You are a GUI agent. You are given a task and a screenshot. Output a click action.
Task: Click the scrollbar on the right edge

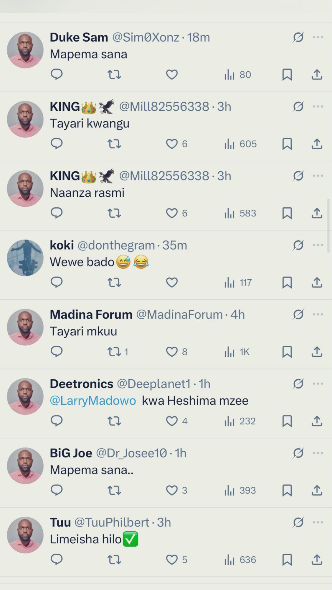(x=328, y=226)
